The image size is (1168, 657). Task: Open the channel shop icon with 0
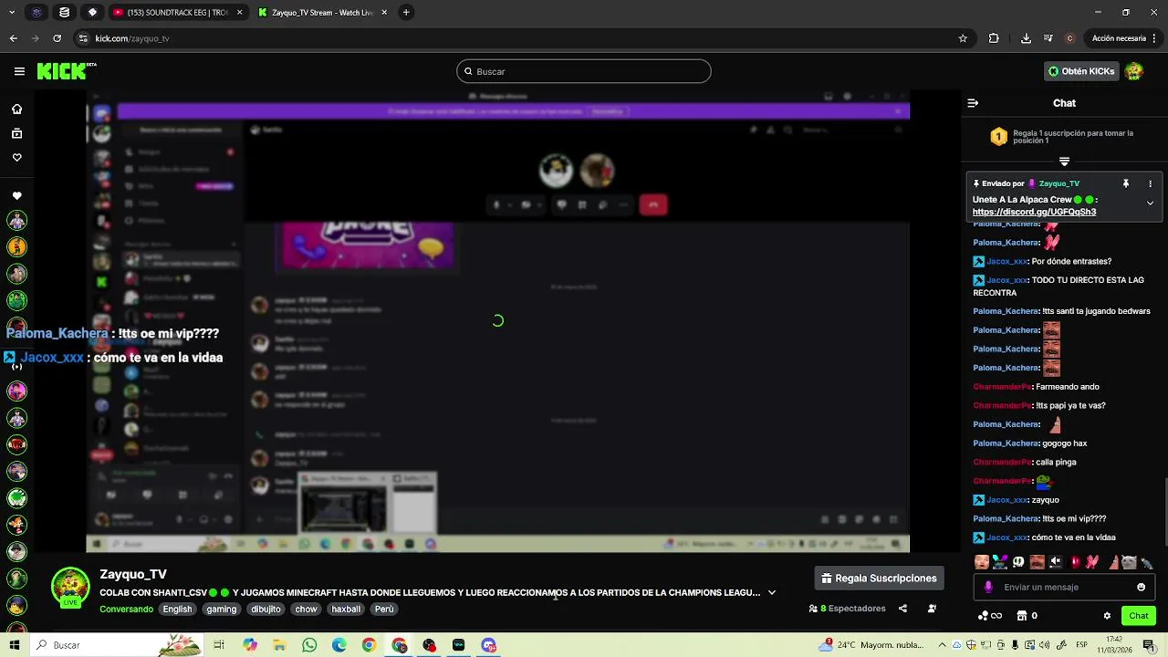pyautogui.click(x=1027, y=616)
